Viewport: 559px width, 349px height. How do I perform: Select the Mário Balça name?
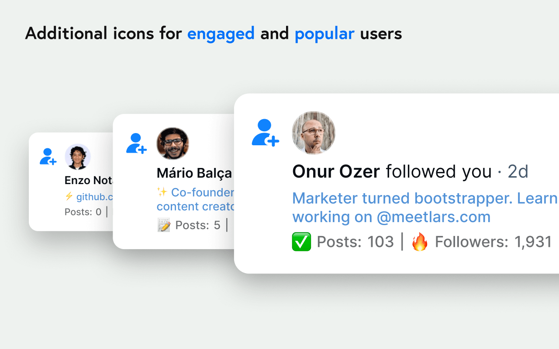click(194, 173)
